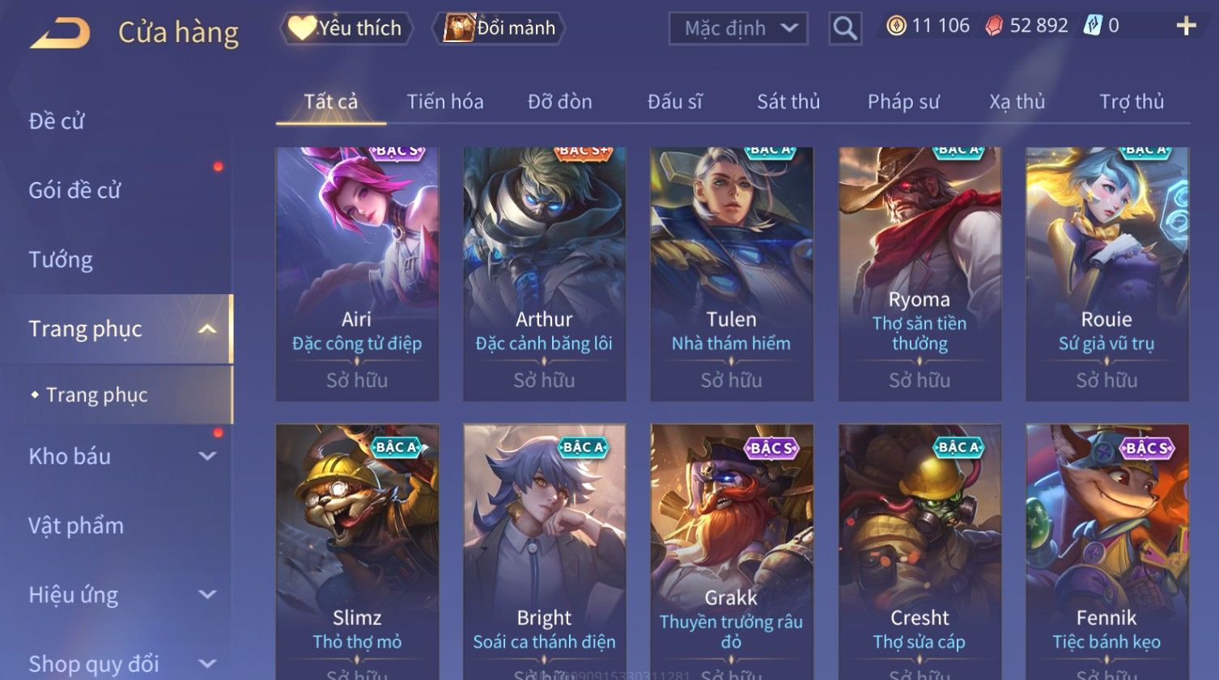Switch to the Pháp sư tab
The image size is (1219, 680).
pyautogui.click(x=903, y=102)
